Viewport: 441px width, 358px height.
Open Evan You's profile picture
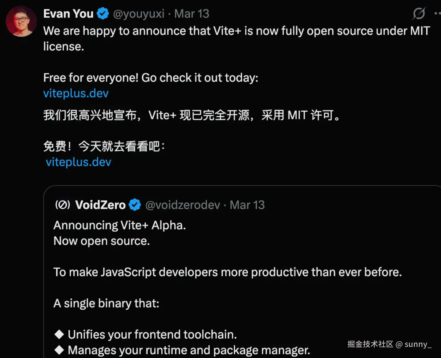coord(21,21)
